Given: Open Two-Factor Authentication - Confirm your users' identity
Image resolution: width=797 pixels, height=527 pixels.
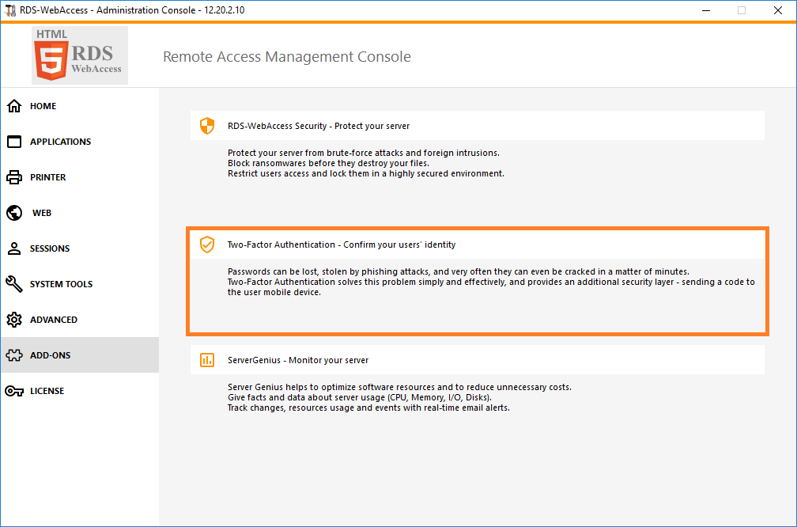Looking at the screenshot, I should [x=478, y=245].
